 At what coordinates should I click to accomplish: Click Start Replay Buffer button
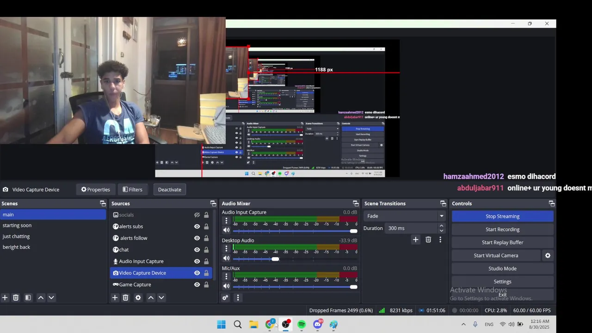click(x=502, y=242)
